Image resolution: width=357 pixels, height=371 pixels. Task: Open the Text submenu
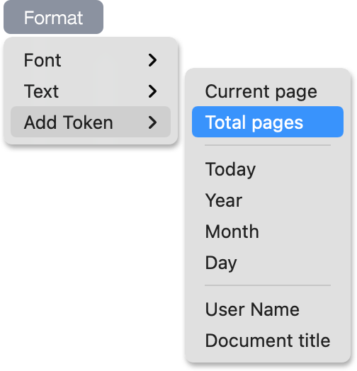pyautogui.click(x=91, y=91)
